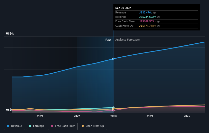Click the 2024 axis label
209x133 pixels.
click(x=150, y=116)
